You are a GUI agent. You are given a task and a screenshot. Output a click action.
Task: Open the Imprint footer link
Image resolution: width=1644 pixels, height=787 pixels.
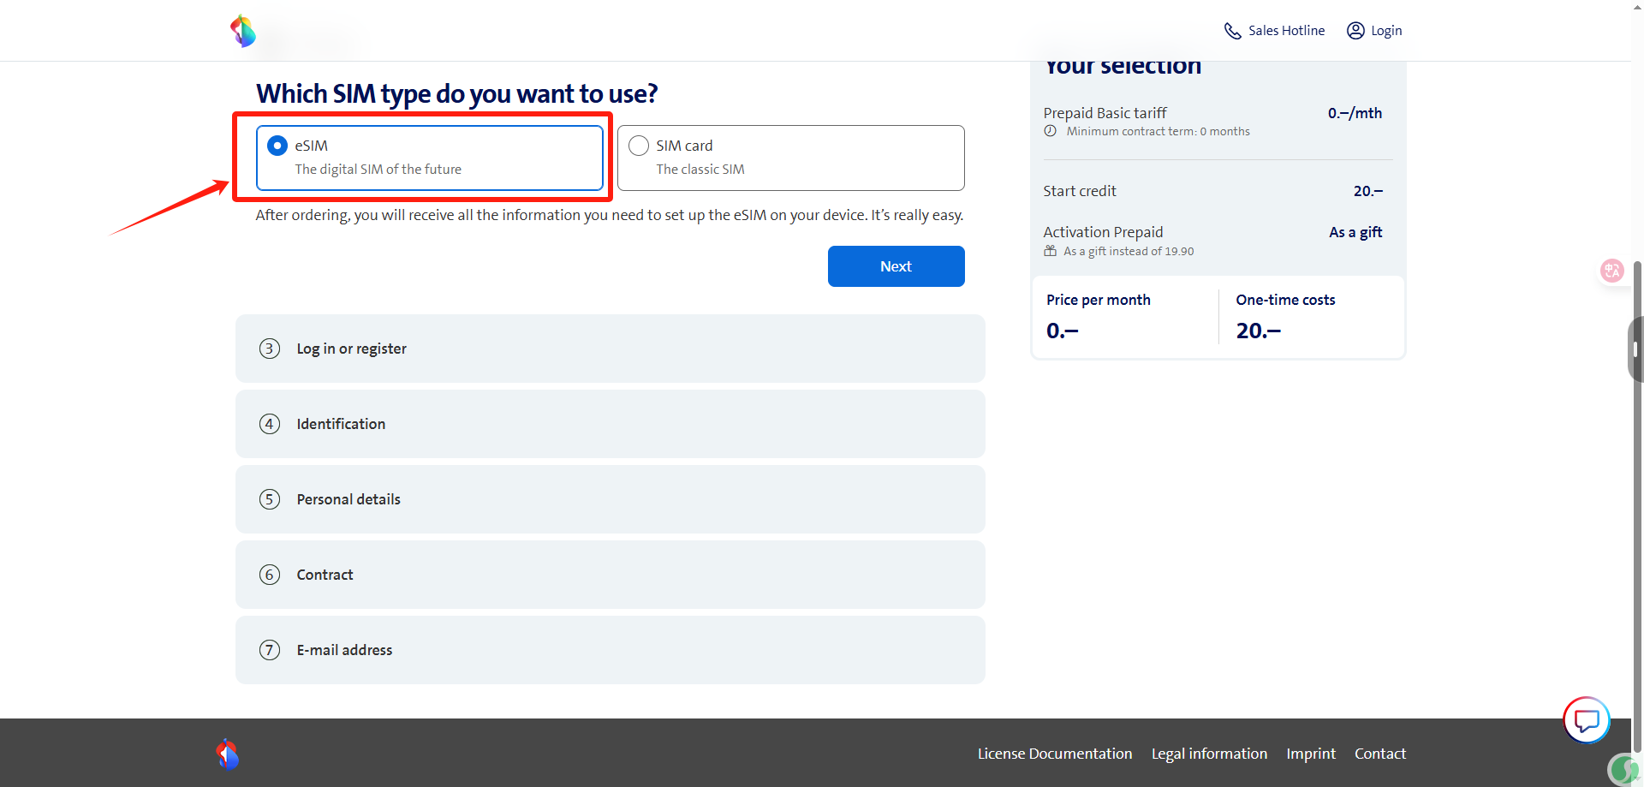[x=1311, y=754]
